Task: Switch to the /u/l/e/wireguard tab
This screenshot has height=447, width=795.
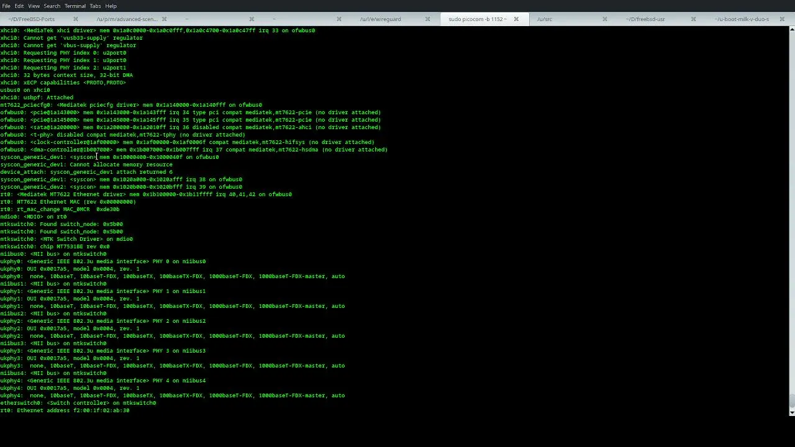Action: pyautogui.click(x=380, y=19)
